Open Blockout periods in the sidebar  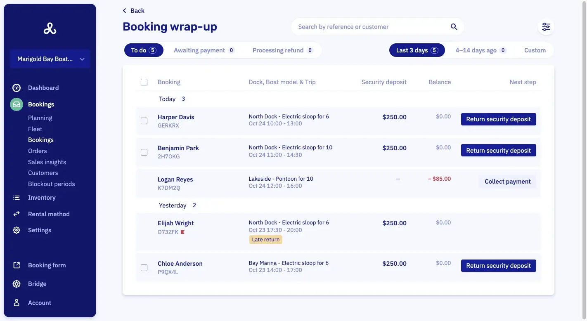click(x=52, y=184)
